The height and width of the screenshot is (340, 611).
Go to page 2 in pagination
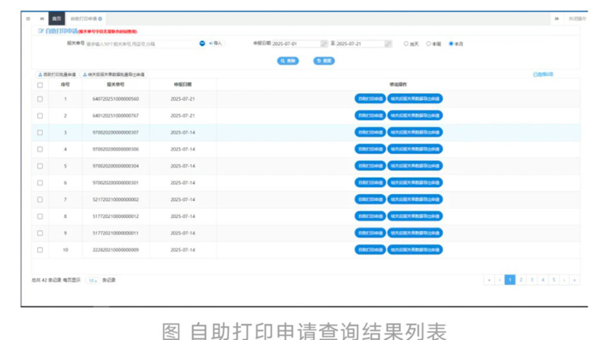pos(521,280)
